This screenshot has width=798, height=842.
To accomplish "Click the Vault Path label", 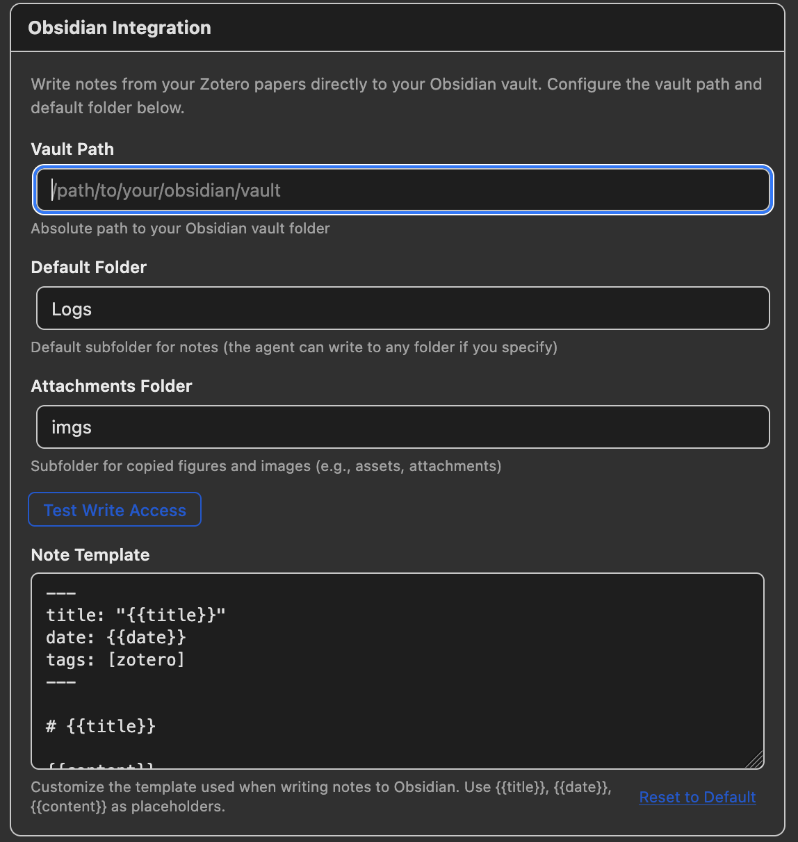I will 72,149.
